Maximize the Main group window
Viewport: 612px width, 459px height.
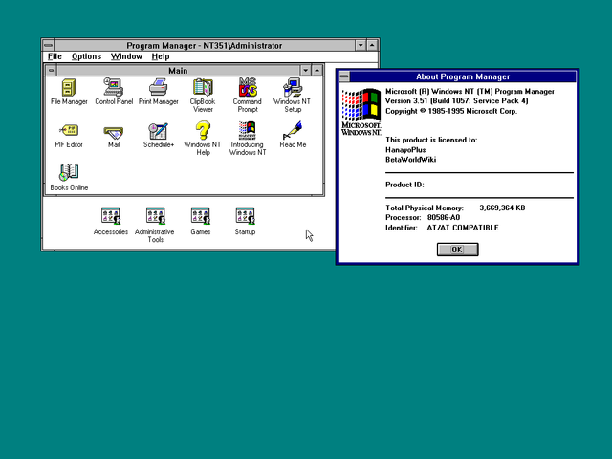317,70
